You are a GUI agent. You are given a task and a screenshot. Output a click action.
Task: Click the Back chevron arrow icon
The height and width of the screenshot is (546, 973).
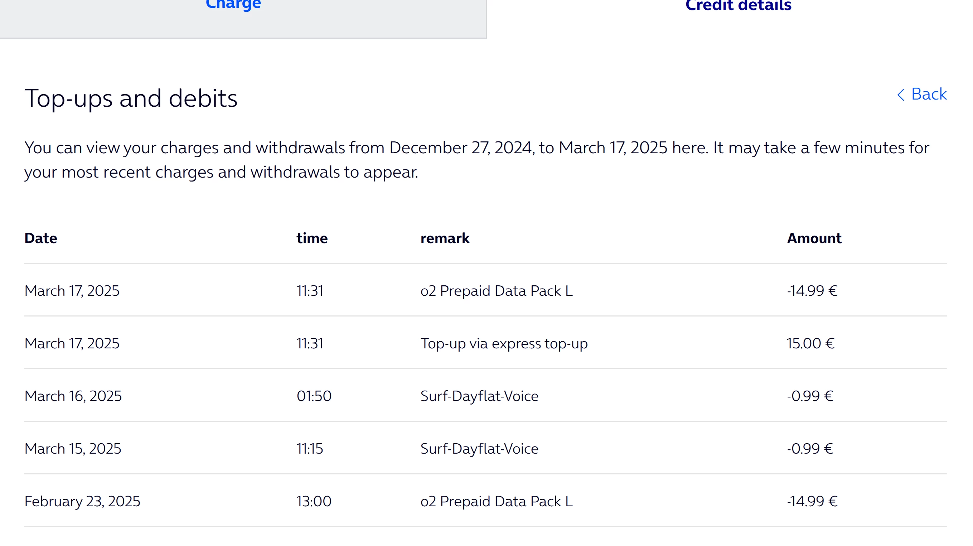coord(900,95)
